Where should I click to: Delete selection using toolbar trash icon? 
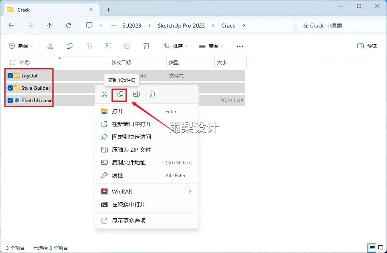tap(146, 46)
